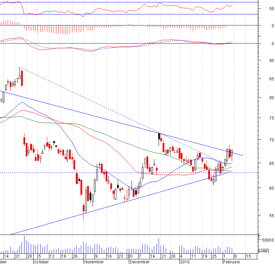The width and height of the screenshot is (275, 264).
Task: Click the 7 date label
Action: tap(140, 256)
